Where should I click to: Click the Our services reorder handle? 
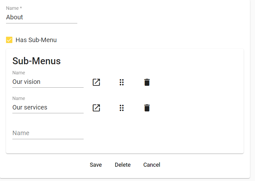pos(122,108)
